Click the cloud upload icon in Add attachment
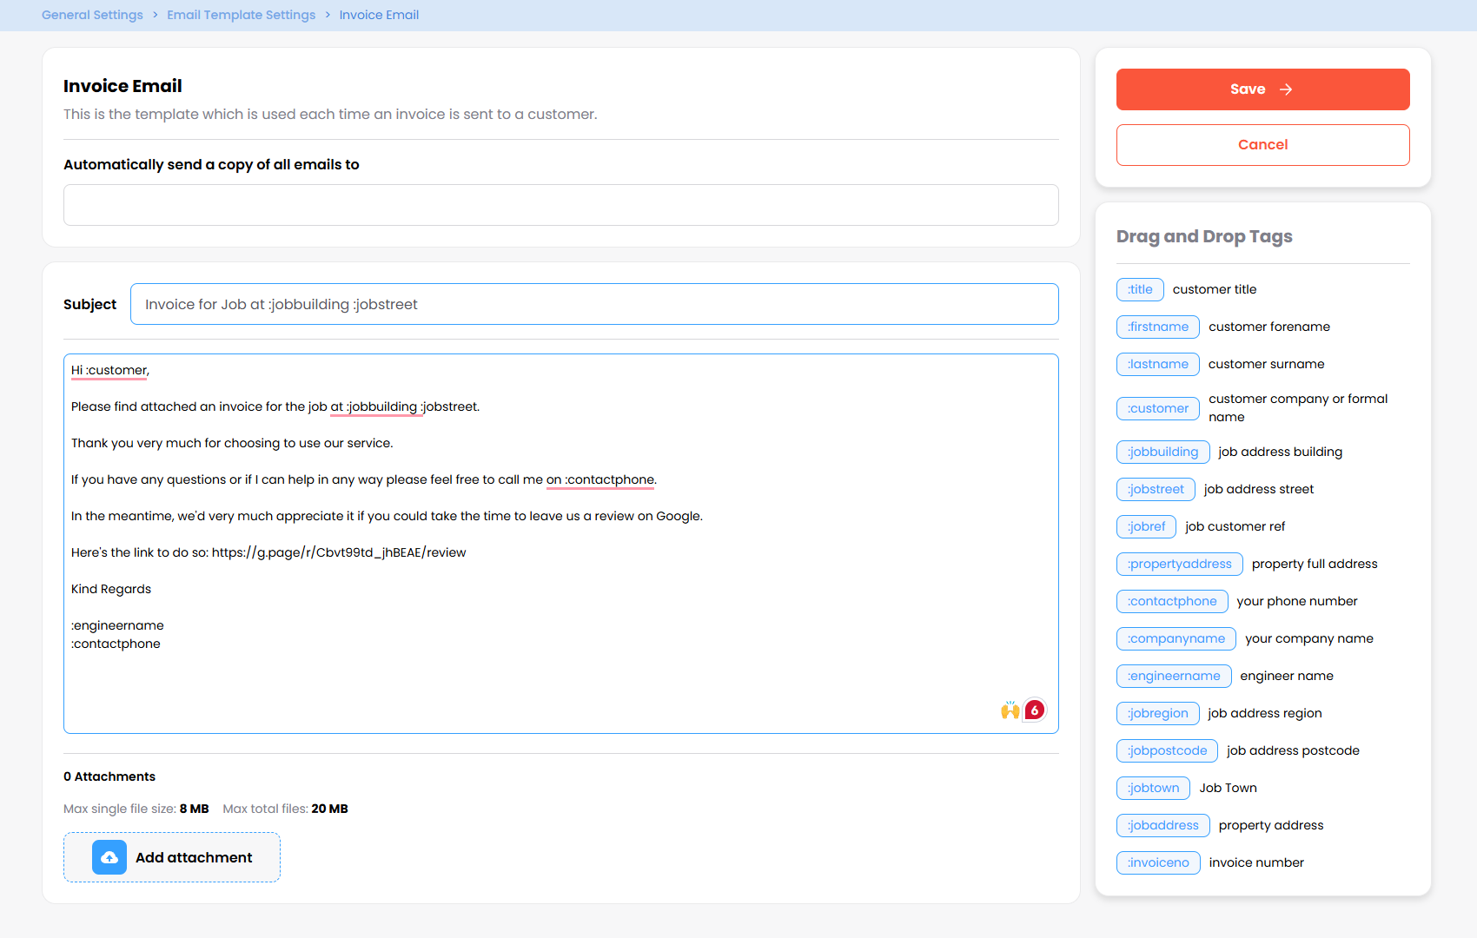1477x938 pixels. pyautogui.click(x=109, y=857)
